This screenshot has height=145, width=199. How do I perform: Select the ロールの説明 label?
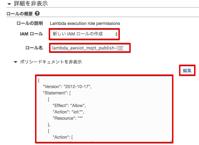[x=30, y=24]
